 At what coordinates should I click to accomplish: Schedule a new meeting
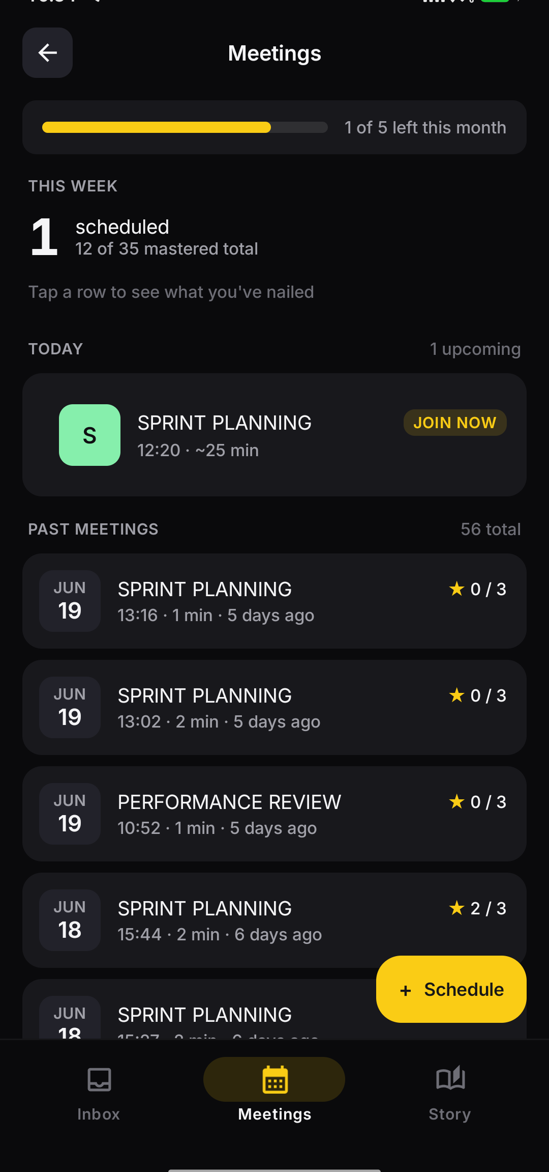coord(451,989)
